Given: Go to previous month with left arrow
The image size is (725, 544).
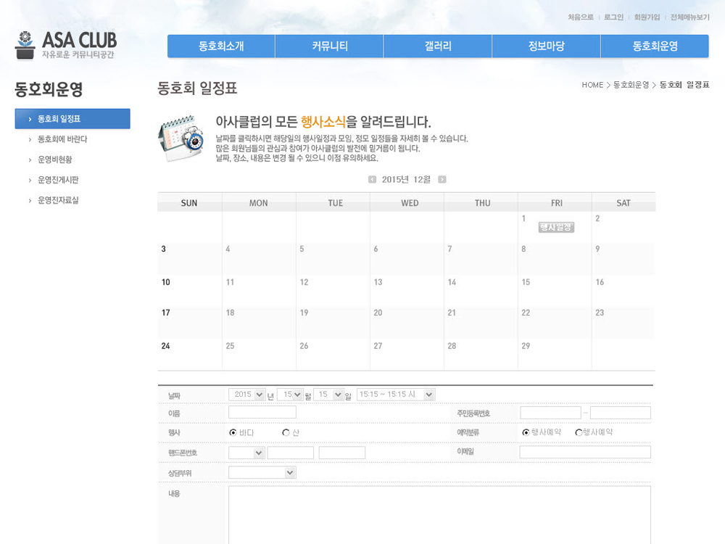Looking at the screenshot, I should [x=372, y=179].
